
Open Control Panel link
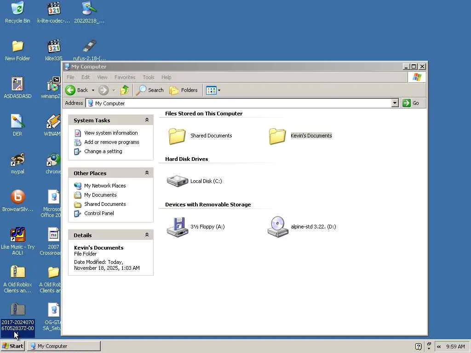(99, 213)
